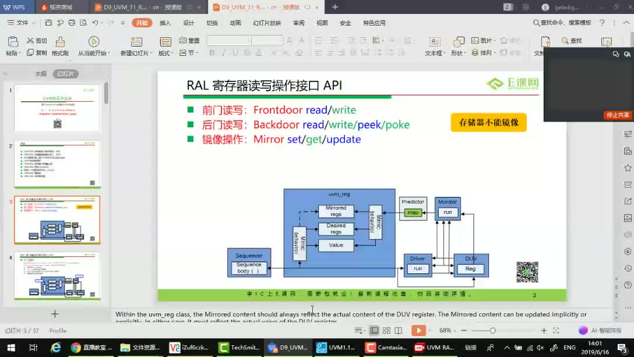Switch the panel to Slides (幻灯片) view
Image resolution: width=634 pixels, height=357 pixels.
(x=65, y=74)
